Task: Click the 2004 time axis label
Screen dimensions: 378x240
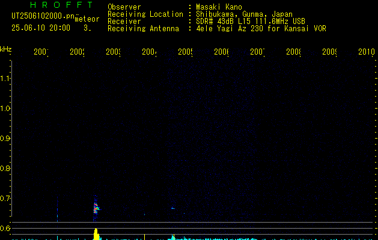Action: tap(149, 52)
